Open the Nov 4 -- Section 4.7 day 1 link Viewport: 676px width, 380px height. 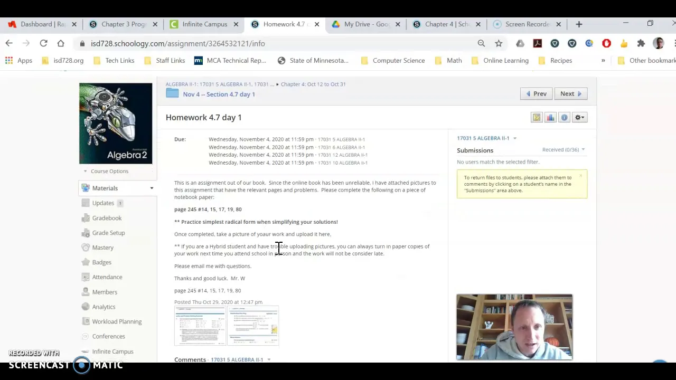219,94
